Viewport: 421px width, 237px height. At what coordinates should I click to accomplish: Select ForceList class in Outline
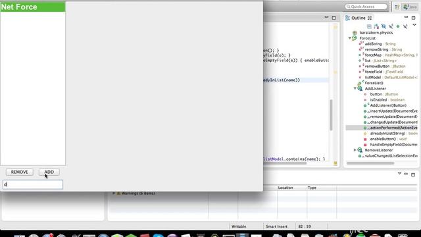pyautogui.click(x=367, y=38)
